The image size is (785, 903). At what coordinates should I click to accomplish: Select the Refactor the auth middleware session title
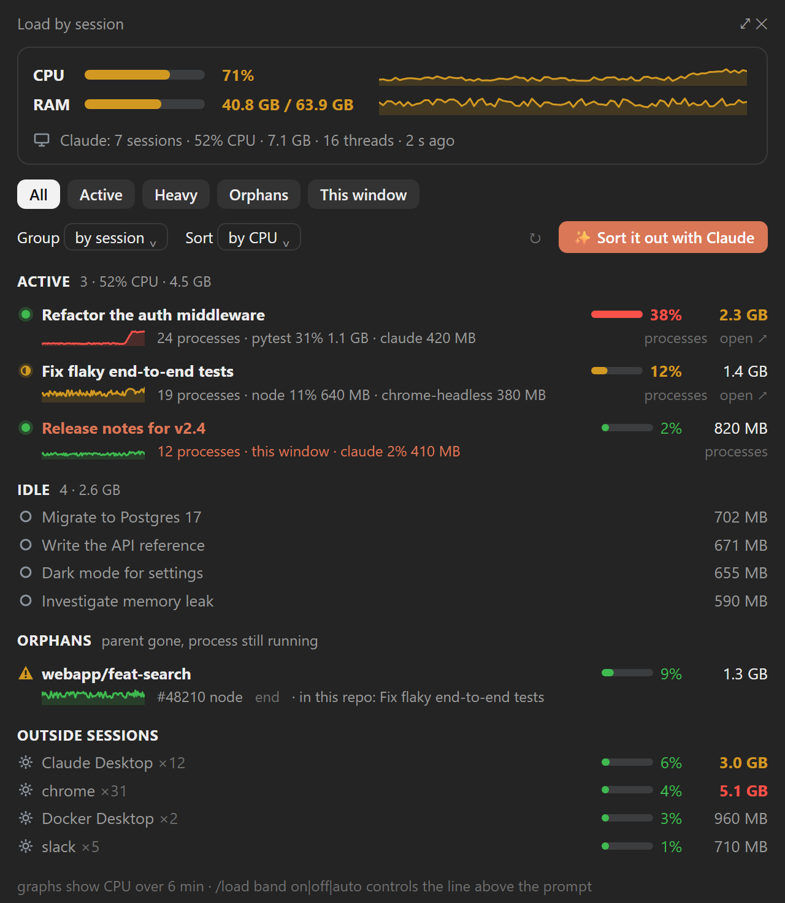153,315
